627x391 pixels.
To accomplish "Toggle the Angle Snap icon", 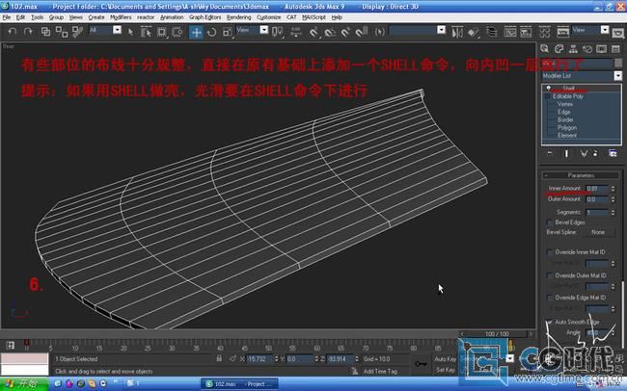I will [330, 32].
